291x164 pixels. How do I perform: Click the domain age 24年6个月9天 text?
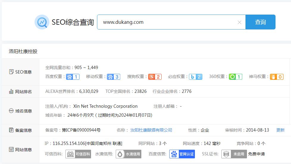[81, 115]
